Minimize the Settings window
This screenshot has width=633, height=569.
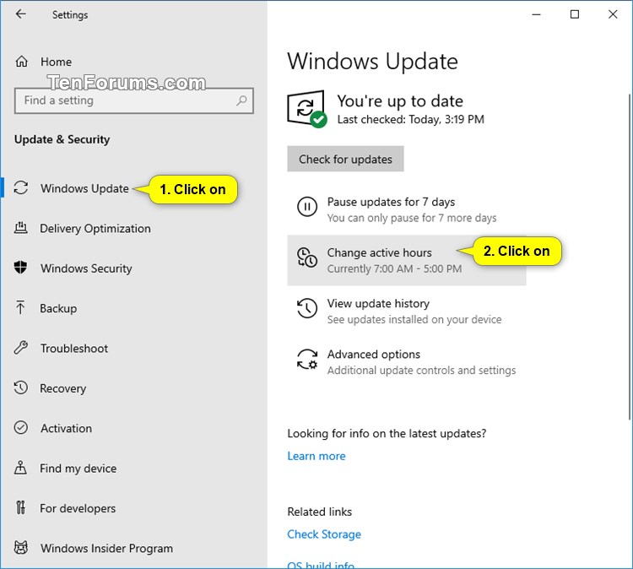(x=537, y=14)
